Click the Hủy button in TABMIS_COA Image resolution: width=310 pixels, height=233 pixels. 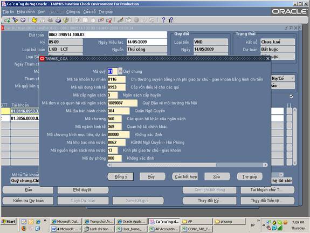pos(153,176)
